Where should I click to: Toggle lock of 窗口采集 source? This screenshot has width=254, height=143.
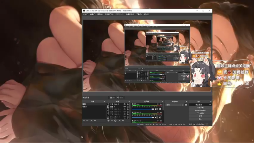[x=128, y=117]
